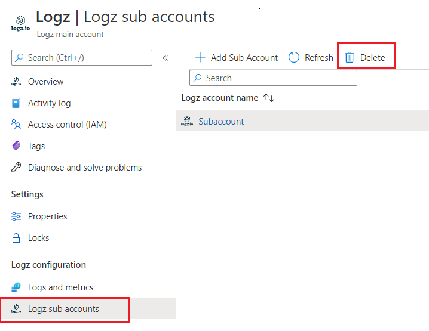Image resolution: width=429 pixels, height=331 pixels.
Task: Click the trash can Delete icon
Action: click(350, 58)
